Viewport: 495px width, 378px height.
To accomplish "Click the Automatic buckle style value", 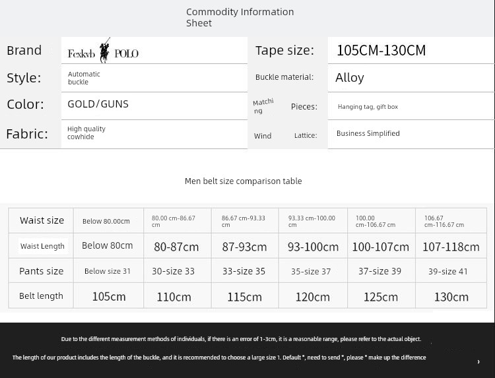I will tap(84, 78).
